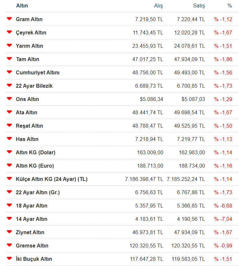Click the Külçe Altın KG (24 Ayar) (TL) link
The image size is (239, 266).
pyautogui.click(x=52, y=179)
